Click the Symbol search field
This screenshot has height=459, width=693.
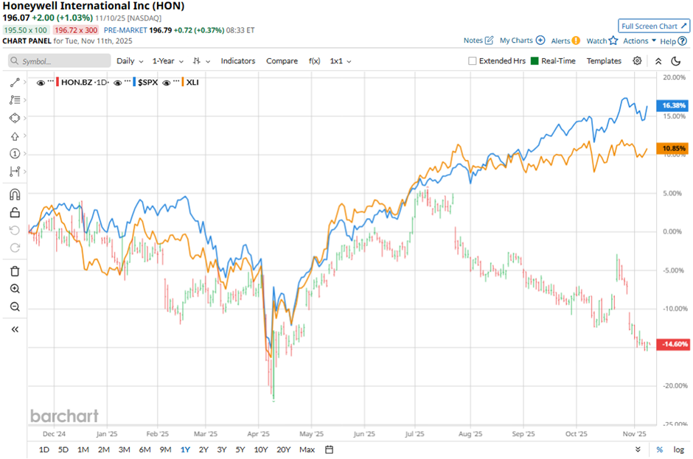[x=59, y=61]
